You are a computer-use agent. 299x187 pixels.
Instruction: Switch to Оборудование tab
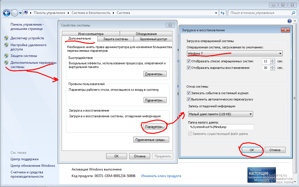pyautogui.click(x=146, y=34)
